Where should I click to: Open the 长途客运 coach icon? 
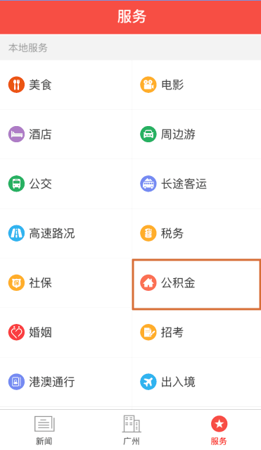[148, 184]
